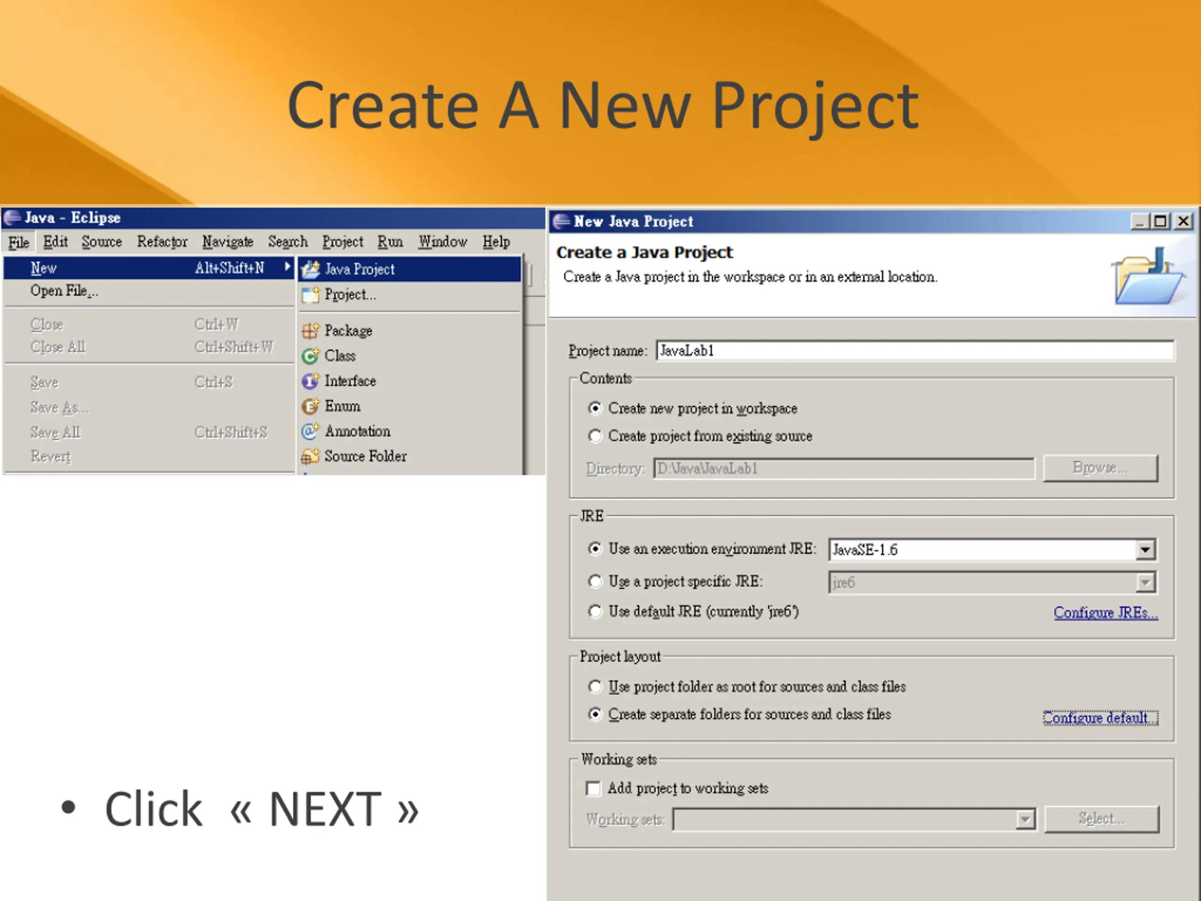Click the Enum icon in the New submenu

[x=311, y=406]
